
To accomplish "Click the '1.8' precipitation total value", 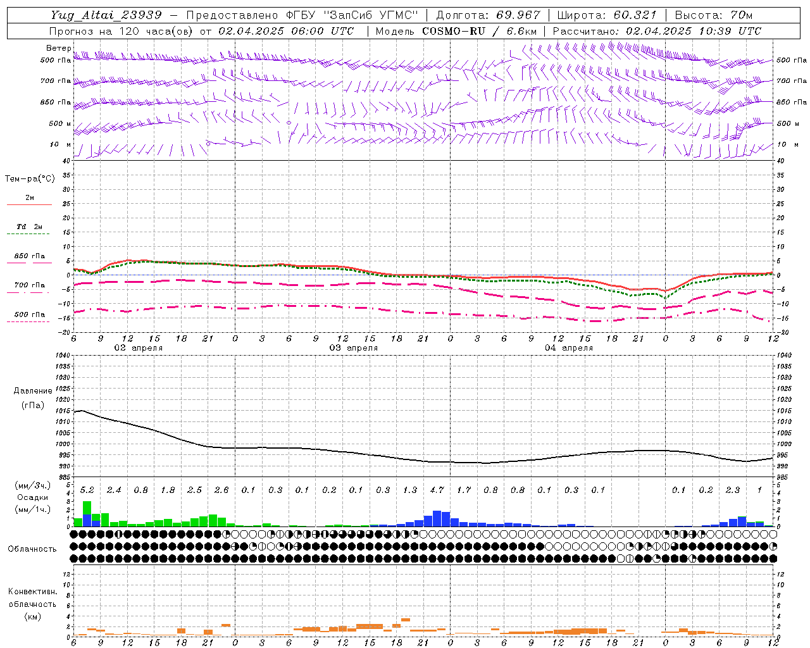I will (x=168, y=490).
